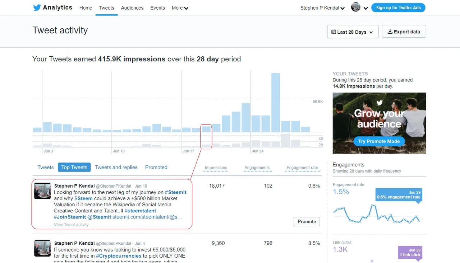Click the Jun 4 tweet date link
Viewport: 460px width, 263px height.
click(140, 244)
